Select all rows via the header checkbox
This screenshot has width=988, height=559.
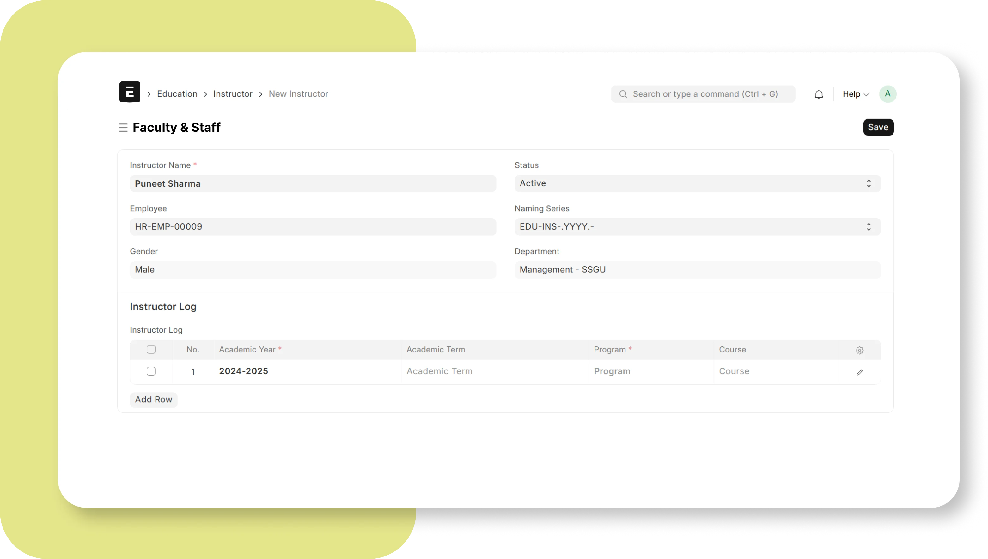point(151,349)
